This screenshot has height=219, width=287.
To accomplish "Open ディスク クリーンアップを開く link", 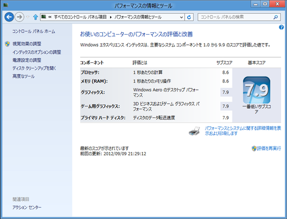I will click(x=34, y=68).
